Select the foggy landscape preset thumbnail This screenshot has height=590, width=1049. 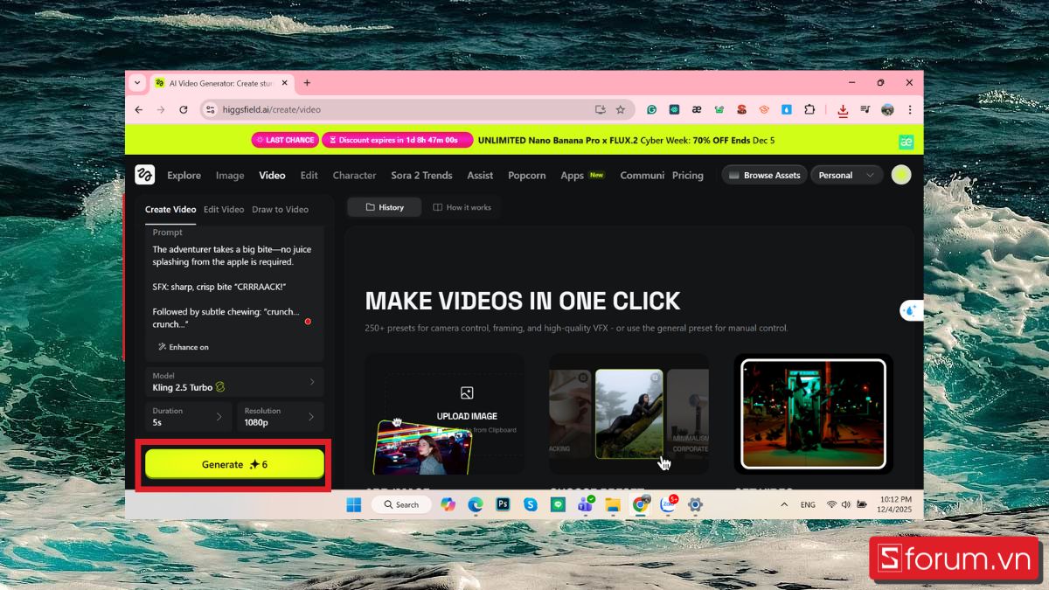click(x=629, y=413)
